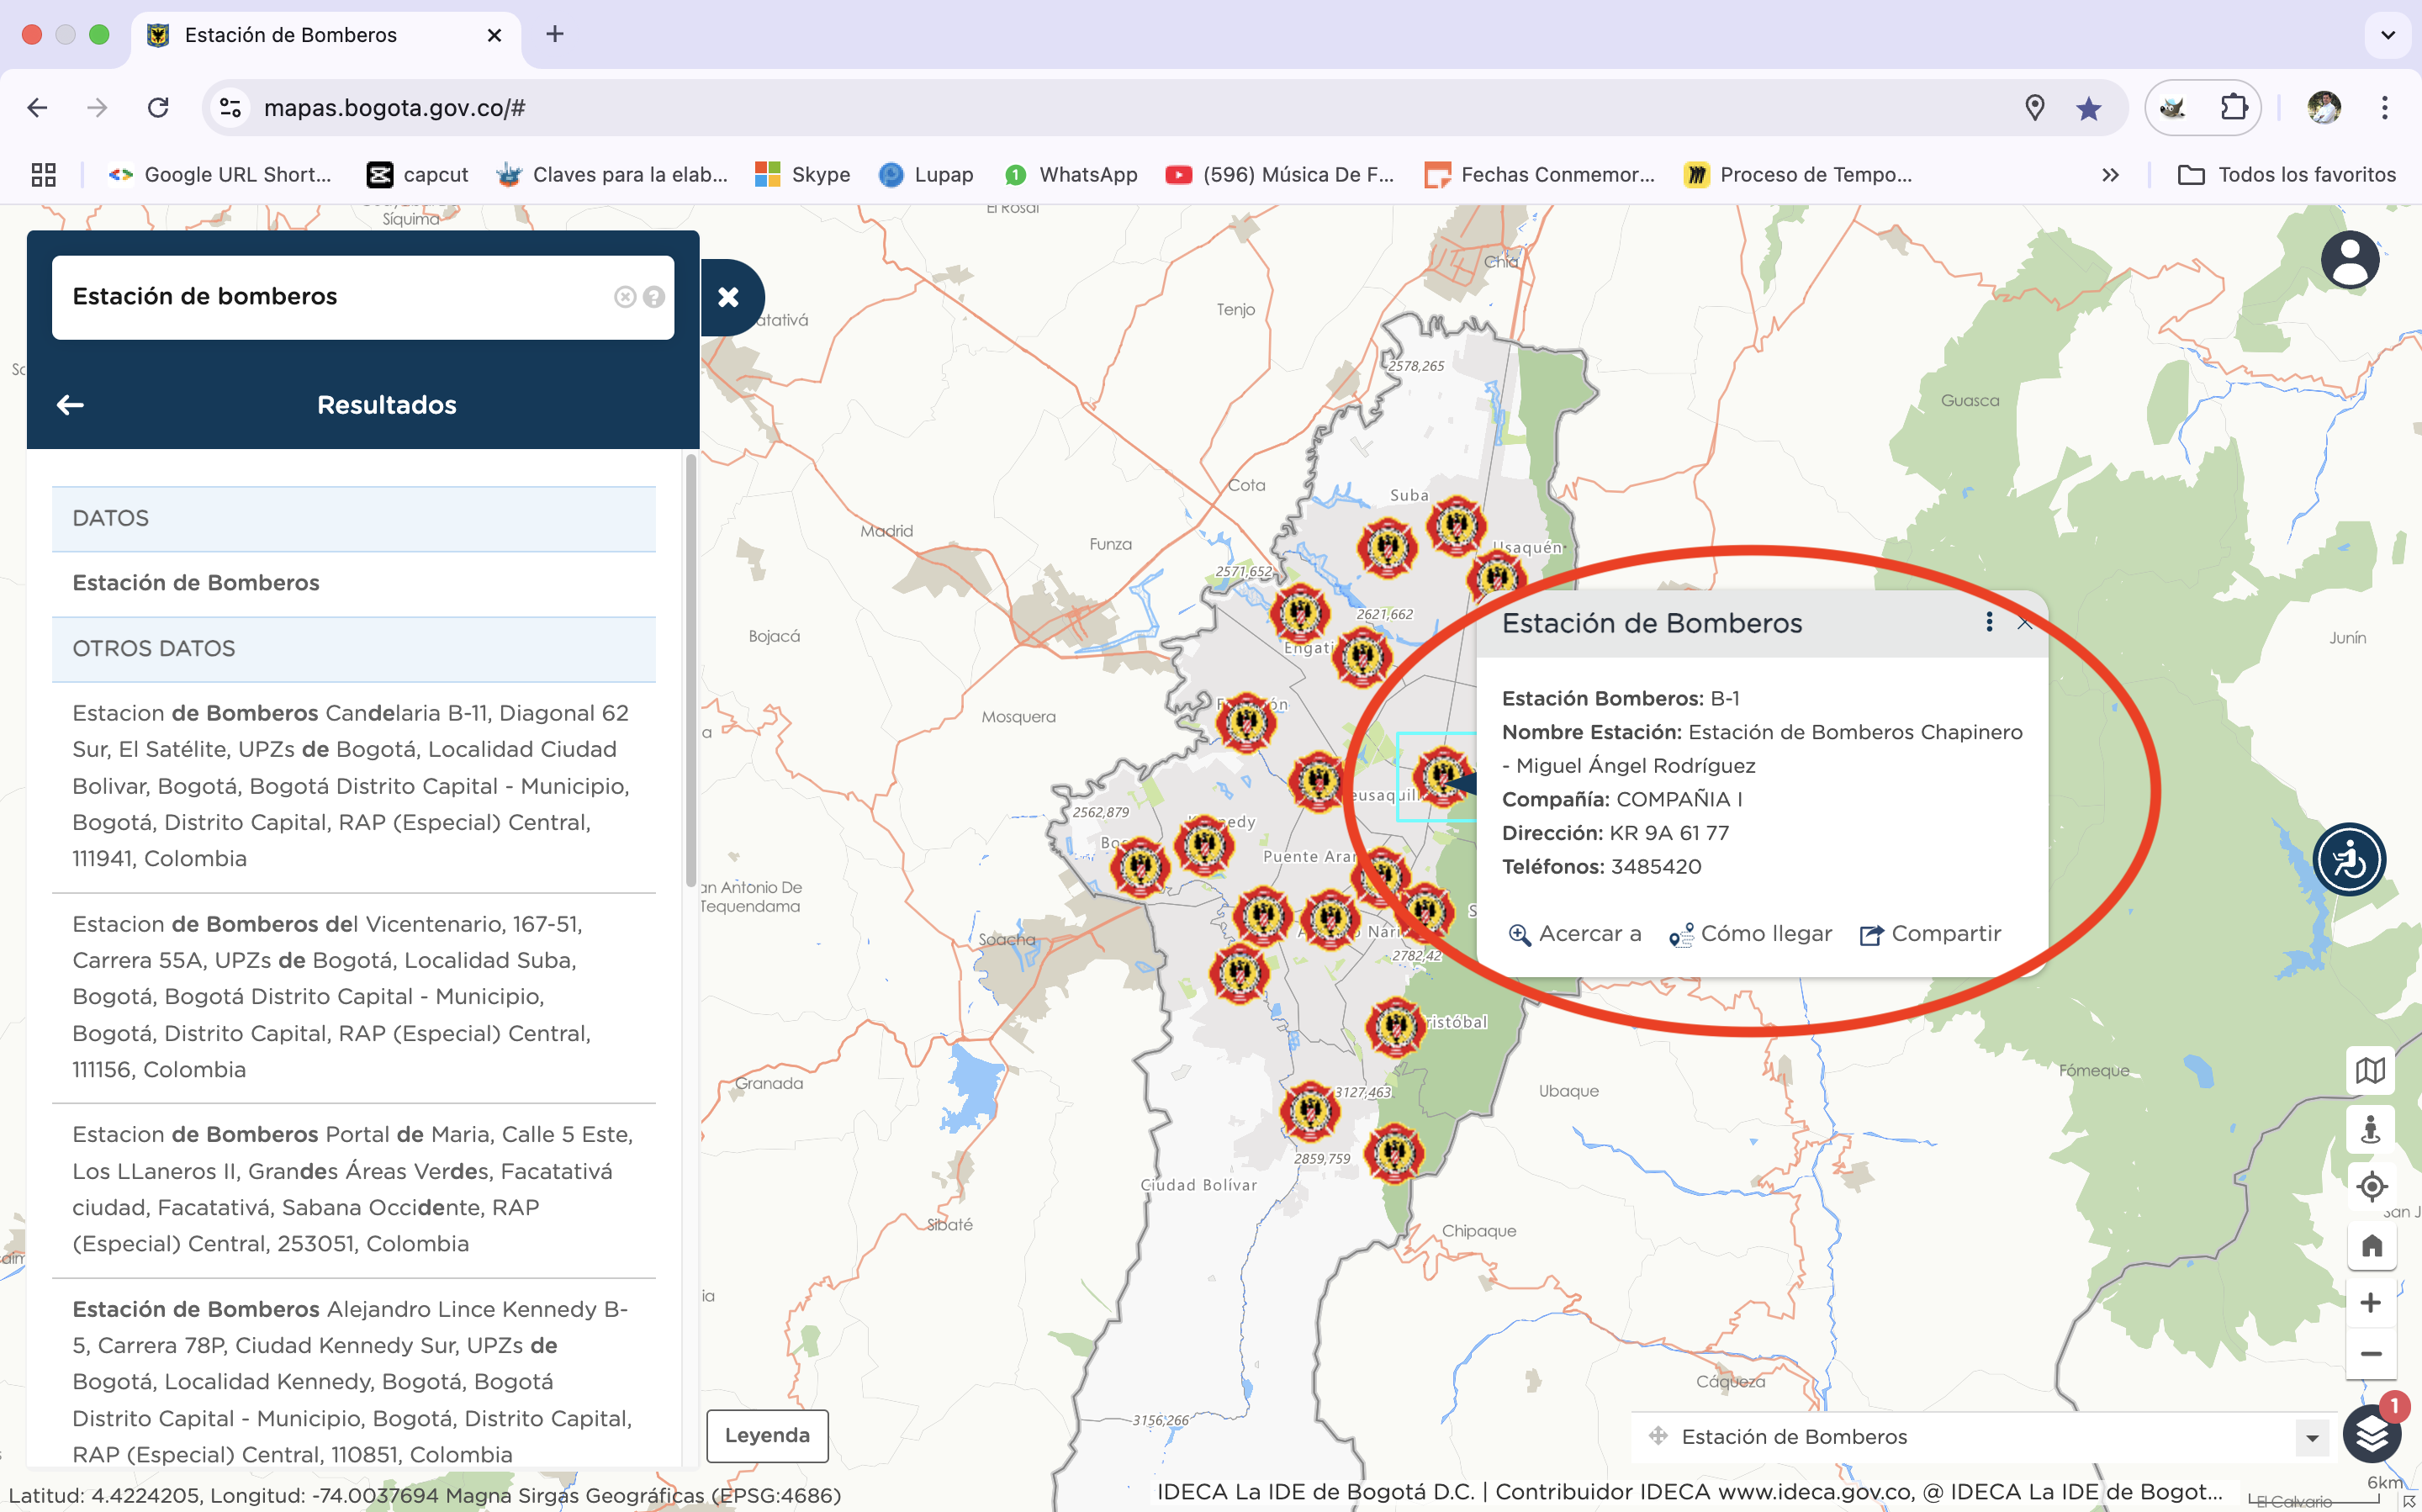Open Google URL Shortener bookmark
This screenshot has height=1512, width=2422.
[x=220, y=175]
